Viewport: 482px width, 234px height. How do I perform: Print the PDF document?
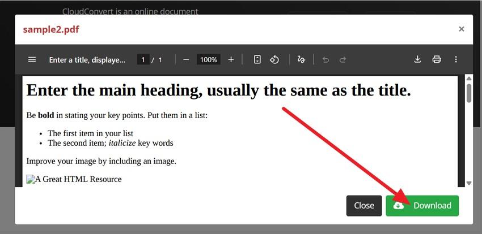pyautogui.click(x=437, y=59)
